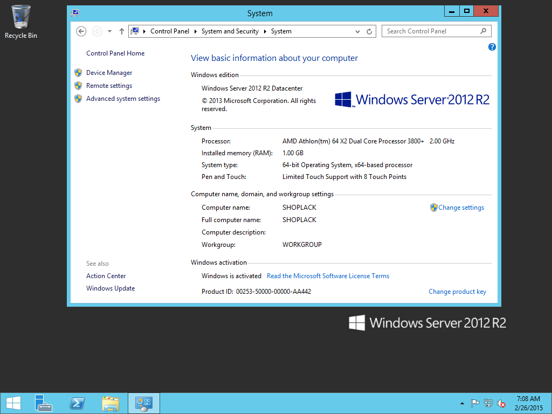Open the Recycle Bin desktop icon
Image resolution: width=552 pixels, height=414 pixels.
21,22
